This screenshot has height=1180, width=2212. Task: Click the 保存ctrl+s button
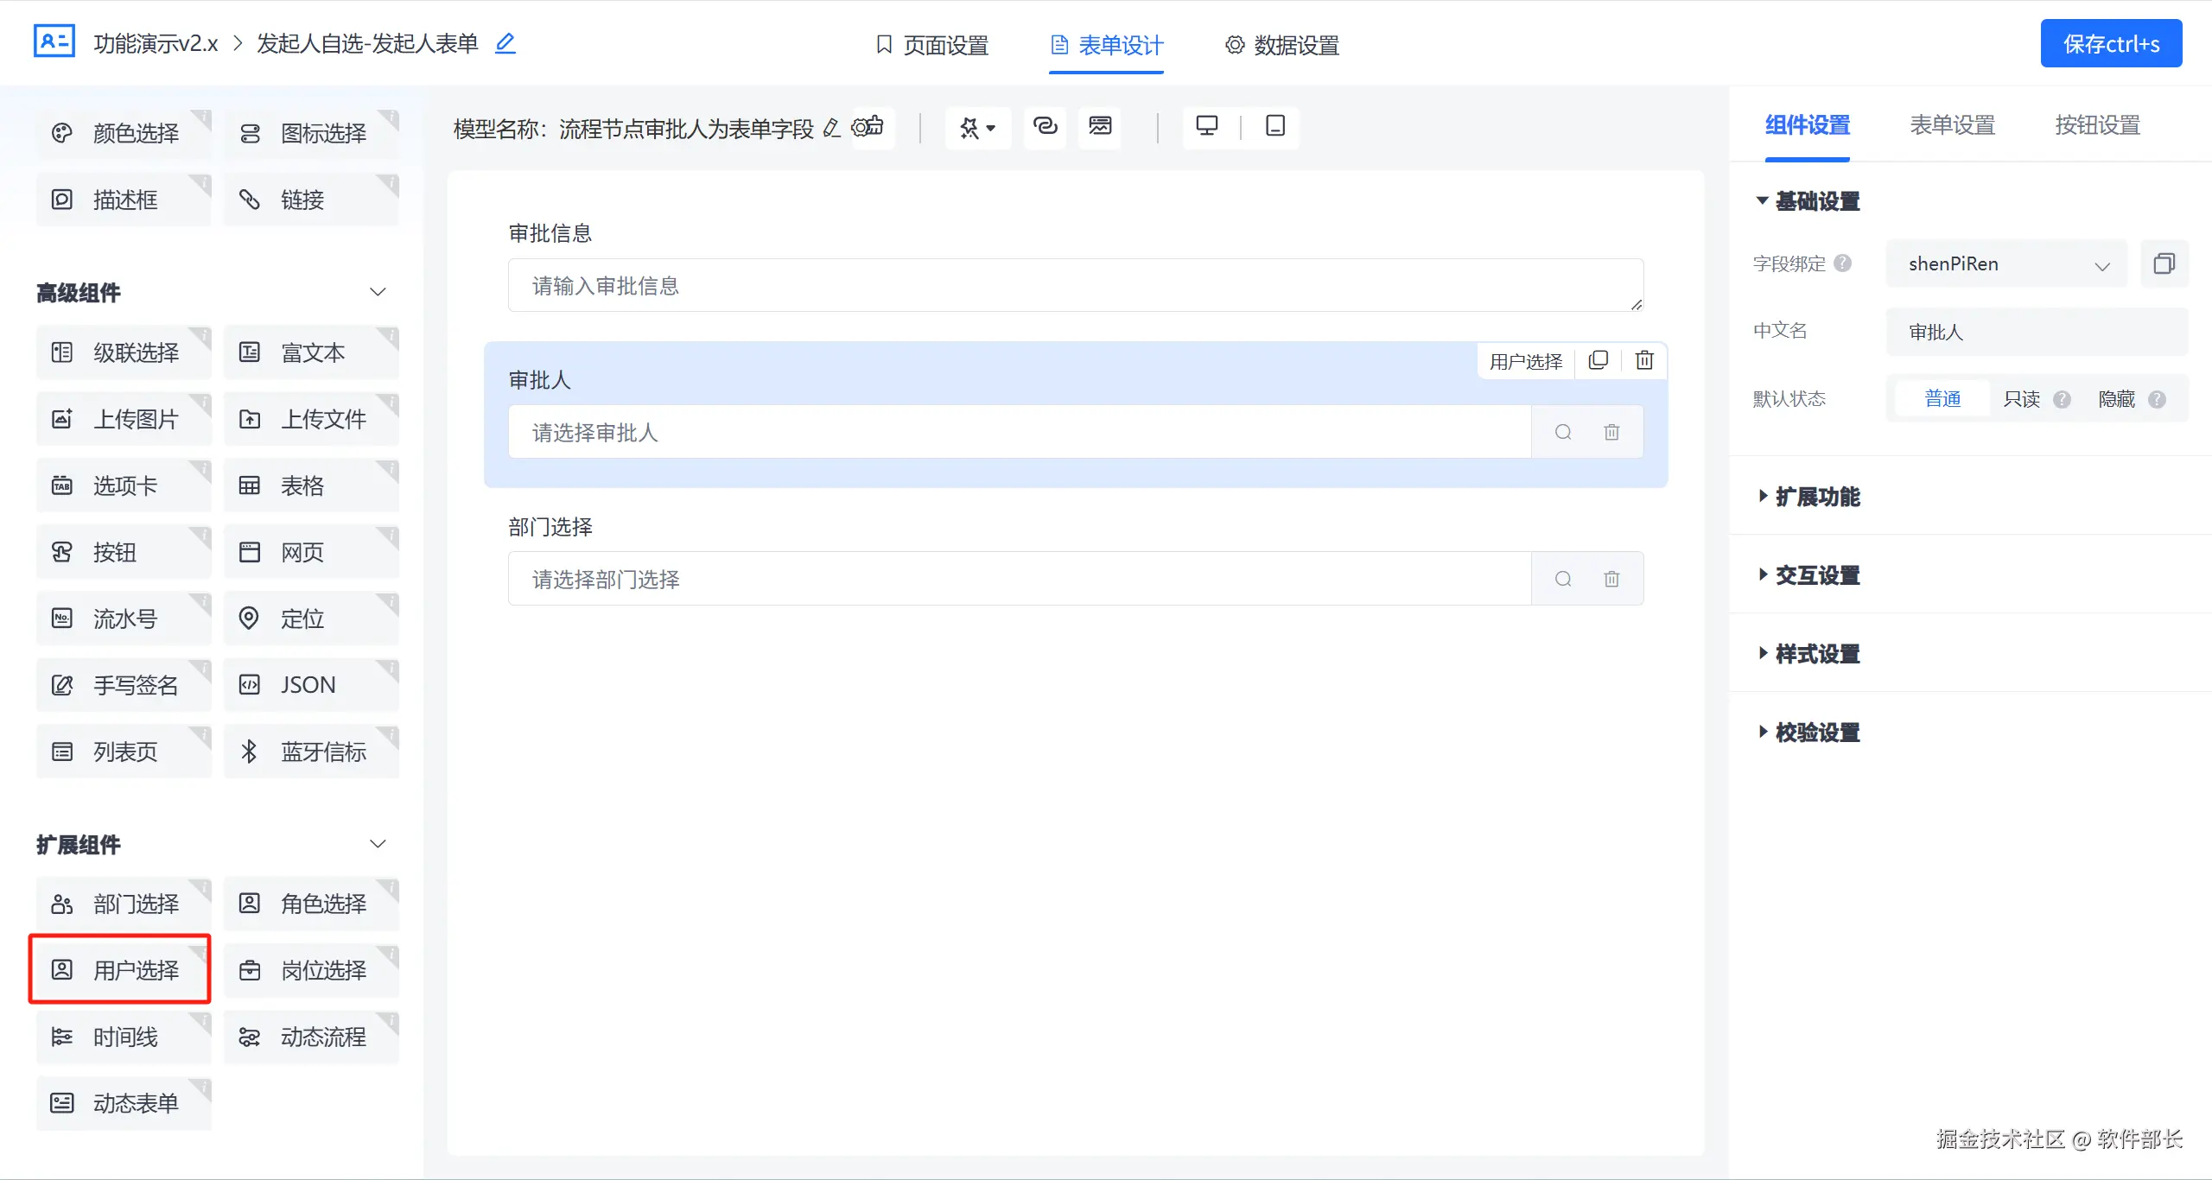[x=2111, y=44]
